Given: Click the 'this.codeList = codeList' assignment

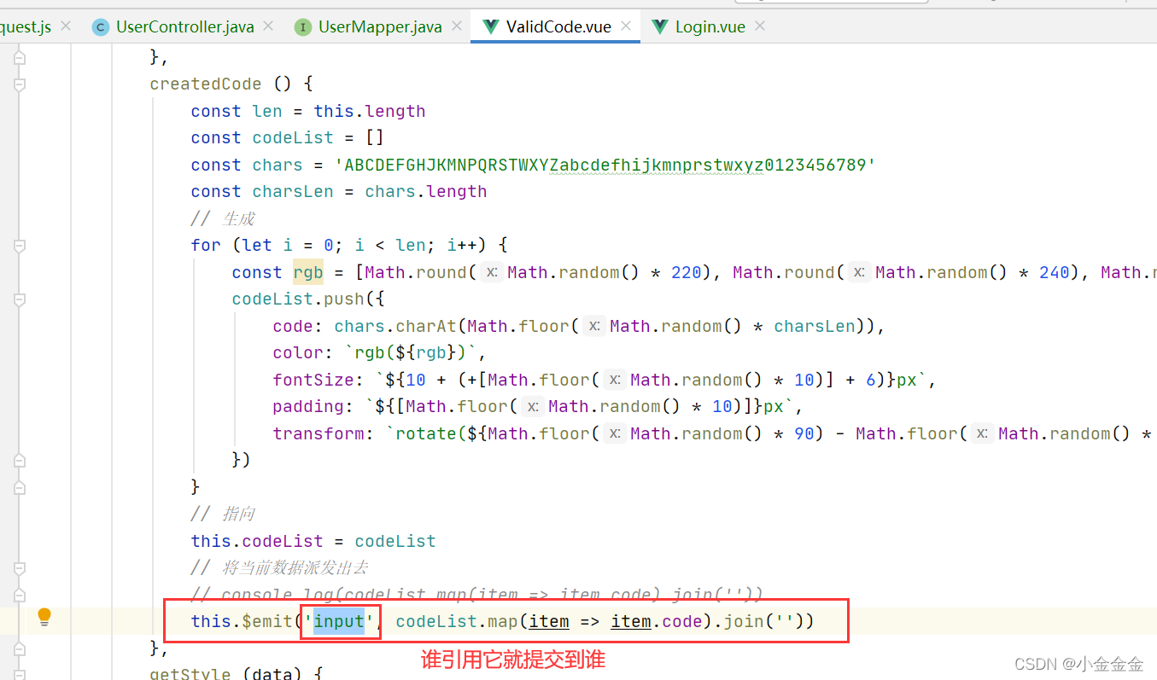Looking at the screenshot, I should coord(313,541).
